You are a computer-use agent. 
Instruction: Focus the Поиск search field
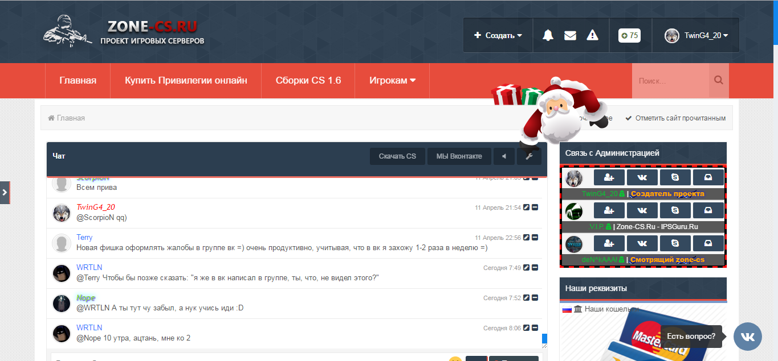[x=671, y=80]
